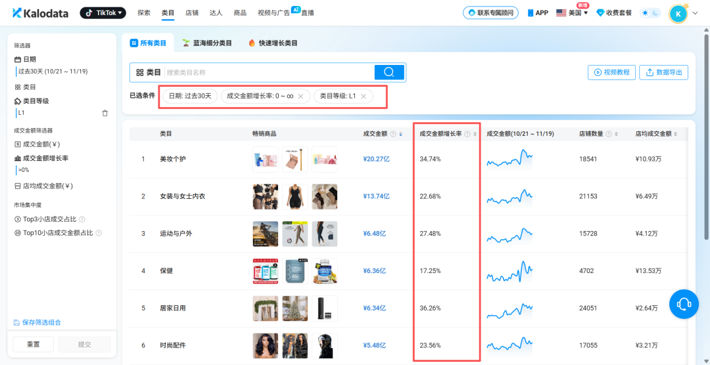The height and width of the screenshot is (365, 710).
Task: Open the 成交金额(¥) sidebar filter
Action: click(37, 144)
